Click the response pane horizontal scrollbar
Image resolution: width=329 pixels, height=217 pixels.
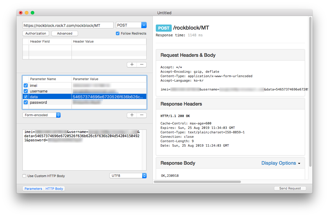pos(197,182)
